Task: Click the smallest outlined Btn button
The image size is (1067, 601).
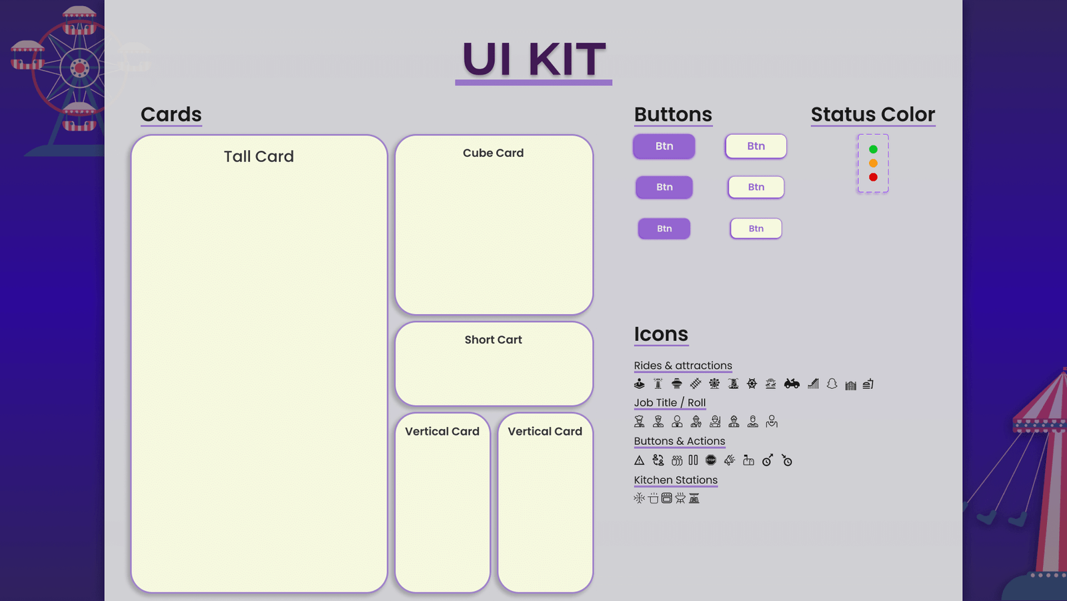Action: (756, 229)
